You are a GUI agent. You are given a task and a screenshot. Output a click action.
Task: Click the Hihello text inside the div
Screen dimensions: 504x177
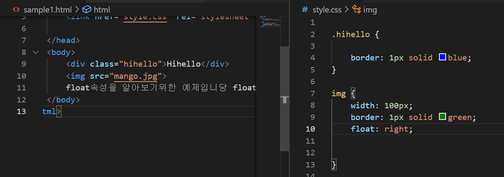tap(184, 64)
